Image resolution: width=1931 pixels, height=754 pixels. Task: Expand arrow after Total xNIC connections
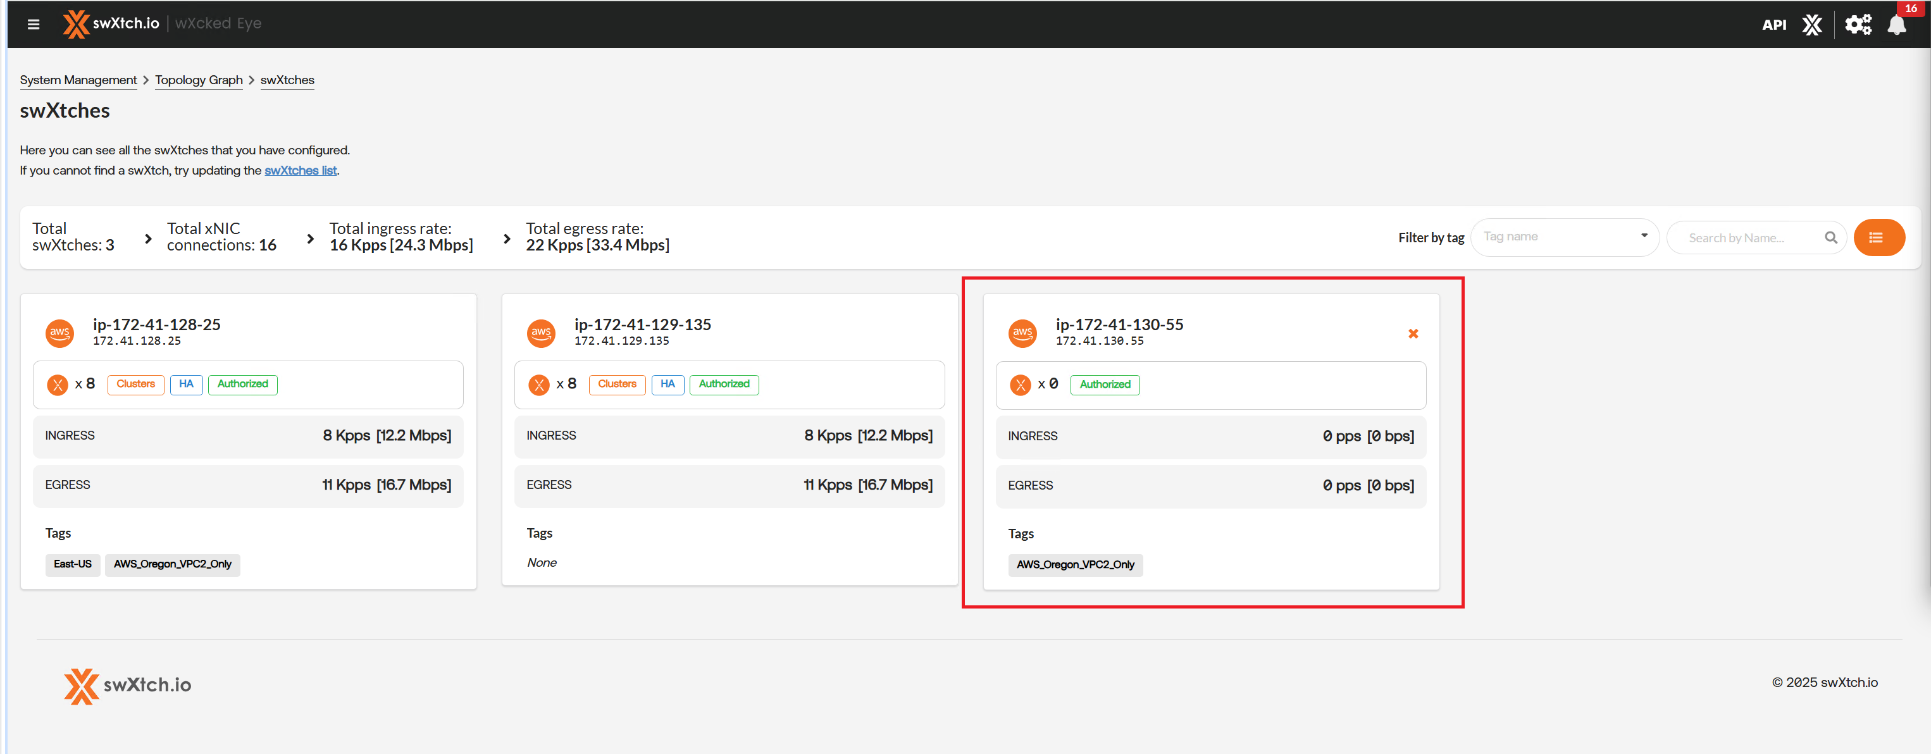[x=309, y=238]
